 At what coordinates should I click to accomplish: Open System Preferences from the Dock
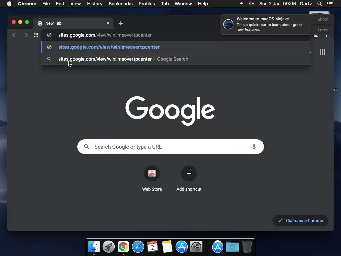(x=196, y=247)
